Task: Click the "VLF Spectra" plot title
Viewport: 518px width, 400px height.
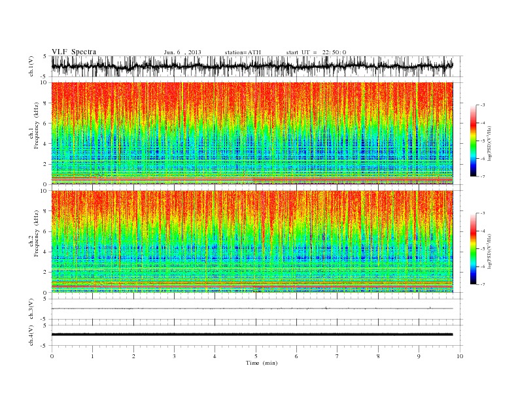Action: point(74,52)
